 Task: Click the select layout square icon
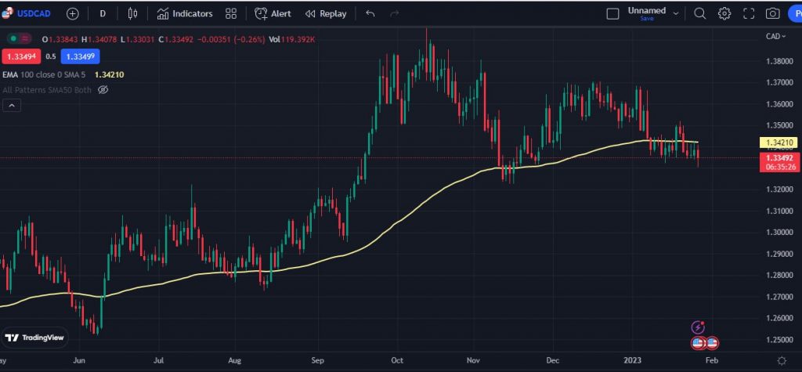(613, 13)
